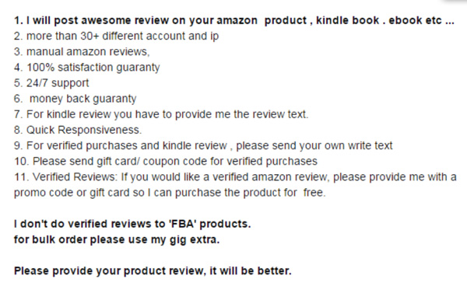The width and height of the screenshot is (467, 293).
Task: Click the number "10." list marker
Action: point(22,161)
